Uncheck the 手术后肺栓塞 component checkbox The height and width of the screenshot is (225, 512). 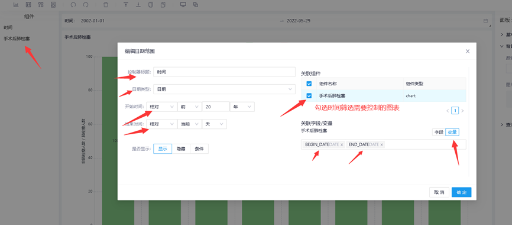click(309, 95)
